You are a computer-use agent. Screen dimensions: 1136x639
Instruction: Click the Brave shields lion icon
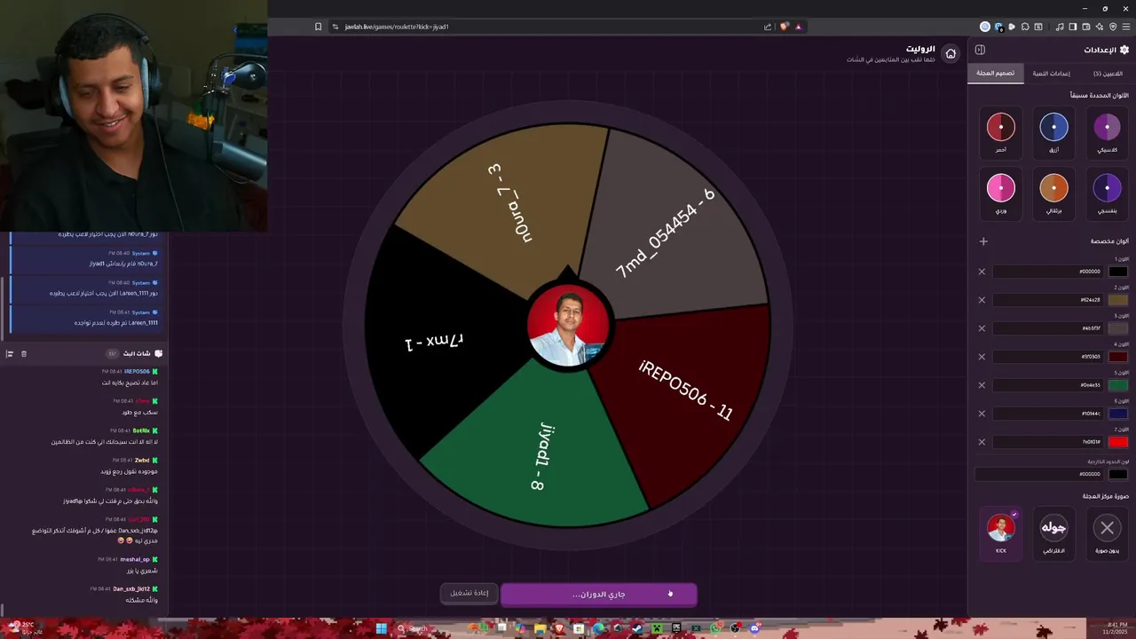click(785, 27)
